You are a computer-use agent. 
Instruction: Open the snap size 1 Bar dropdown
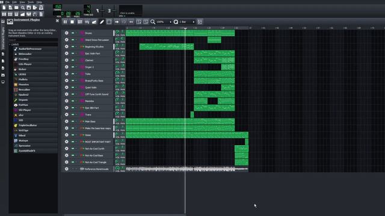pyautogui.click(x=187, y=22)
